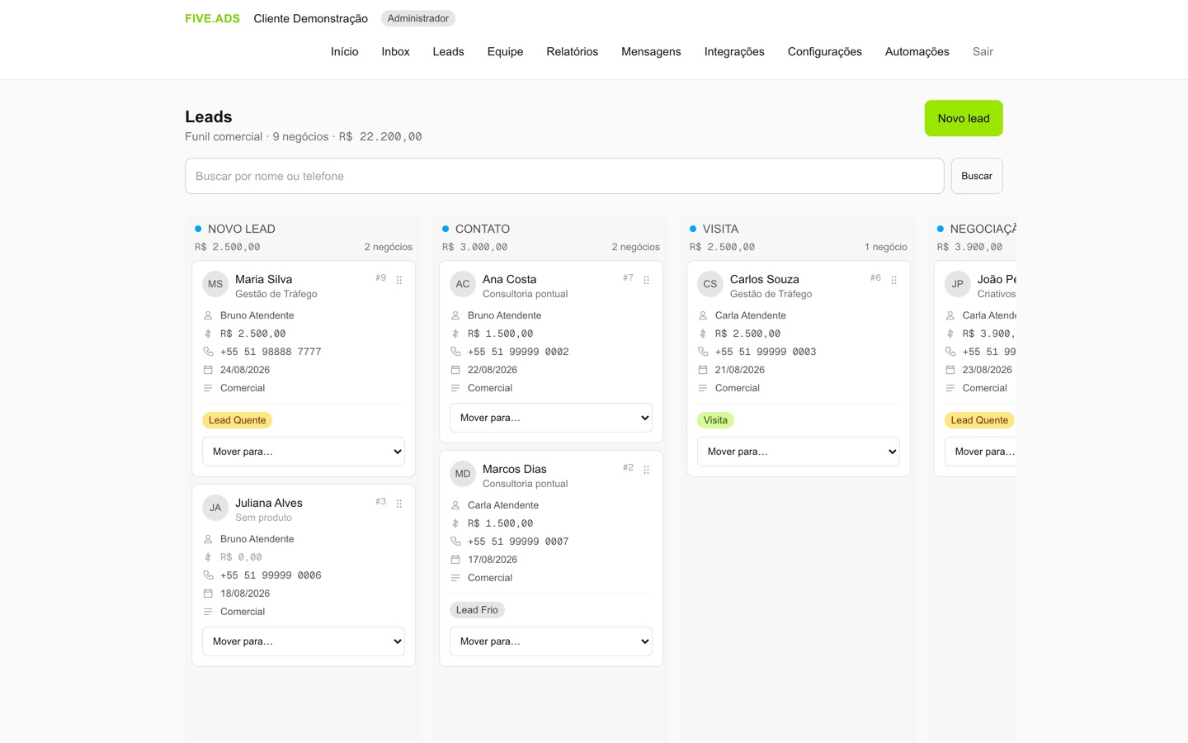This screenshot has width=1188, height=743.
Task: Open the Mover para dropdown on João's card
Action: click(x=981, y=452)
